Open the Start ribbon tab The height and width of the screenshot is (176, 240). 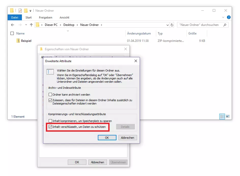pyautogui.click(x=29, y=17)
